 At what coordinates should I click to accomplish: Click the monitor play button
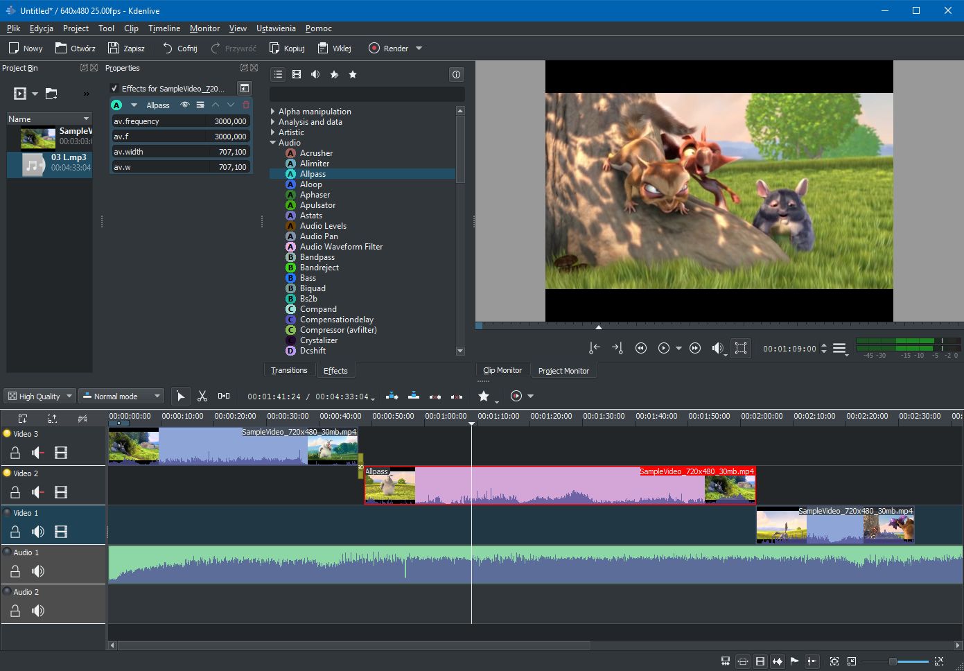coord(663,348)
